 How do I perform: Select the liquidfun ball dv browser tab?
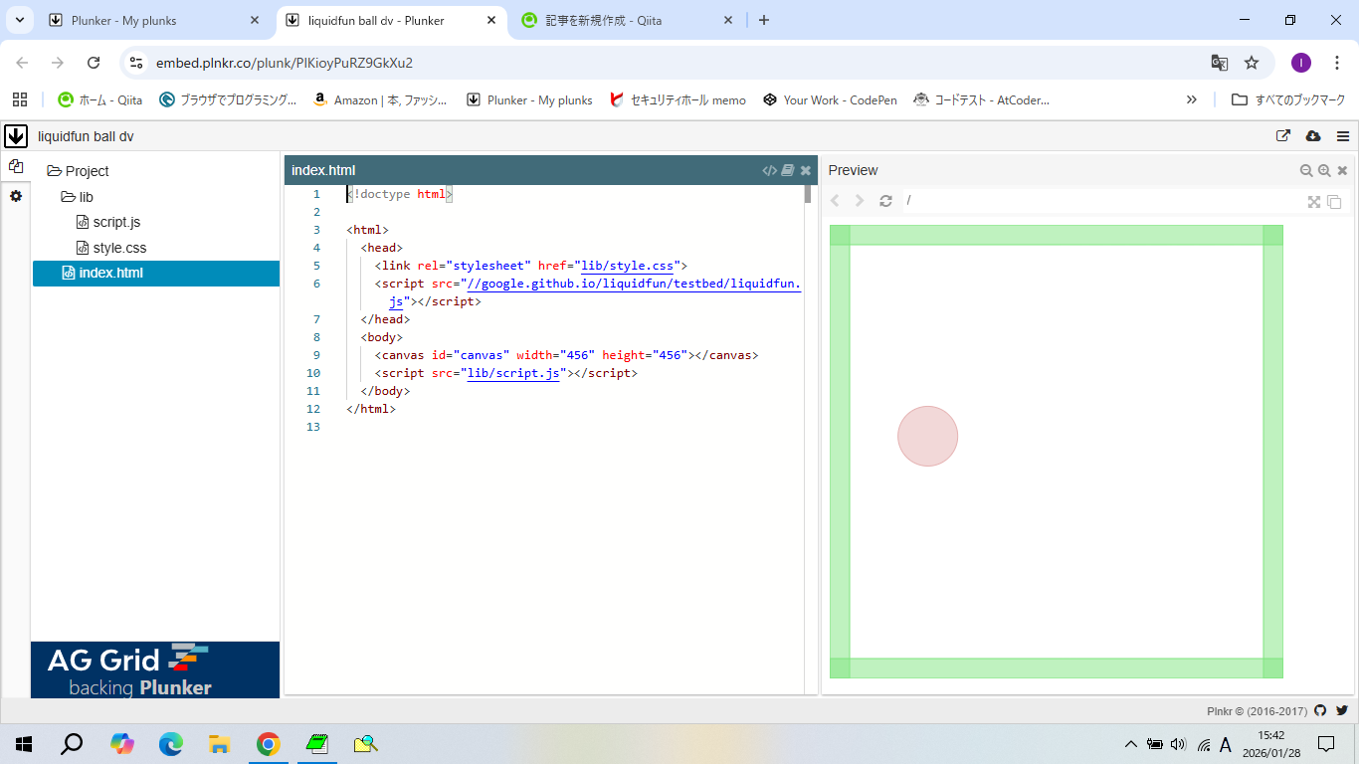[390, 20]
